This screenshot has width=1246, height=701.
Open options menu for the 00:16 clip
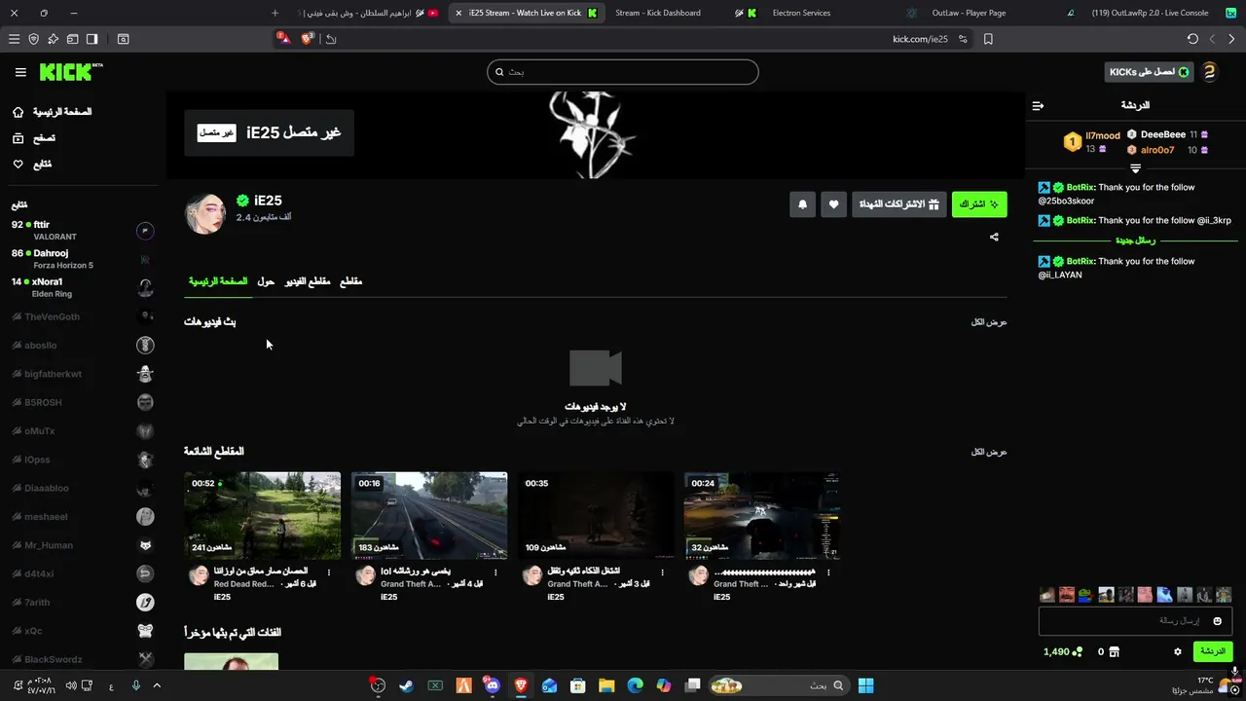click(495, 572)
